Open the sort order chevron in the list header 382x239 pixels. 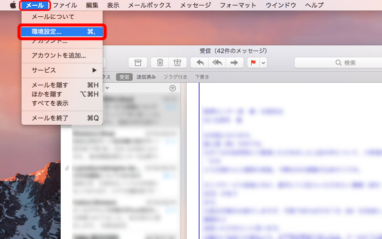107,88
